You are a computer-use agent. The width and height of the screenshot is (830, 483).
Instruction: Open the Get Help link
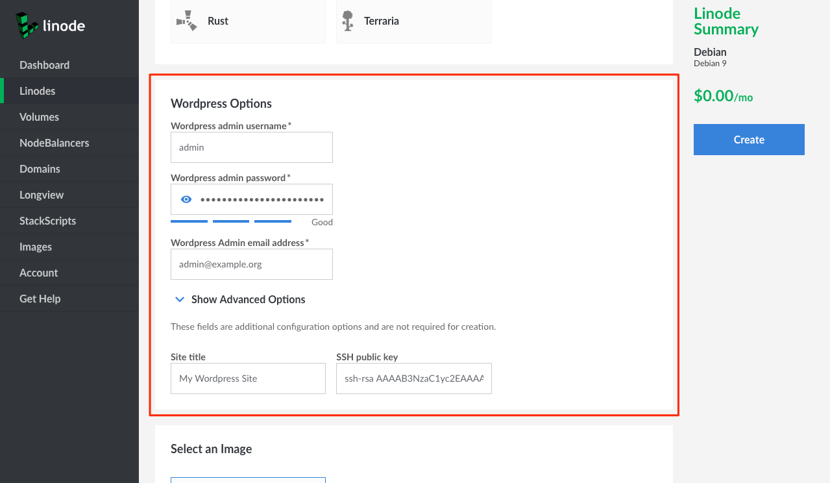point(40,299)
